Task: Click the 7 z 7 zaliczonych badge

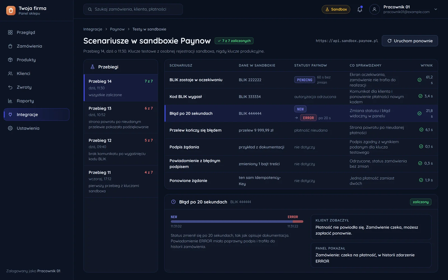Action: [234, 41]
